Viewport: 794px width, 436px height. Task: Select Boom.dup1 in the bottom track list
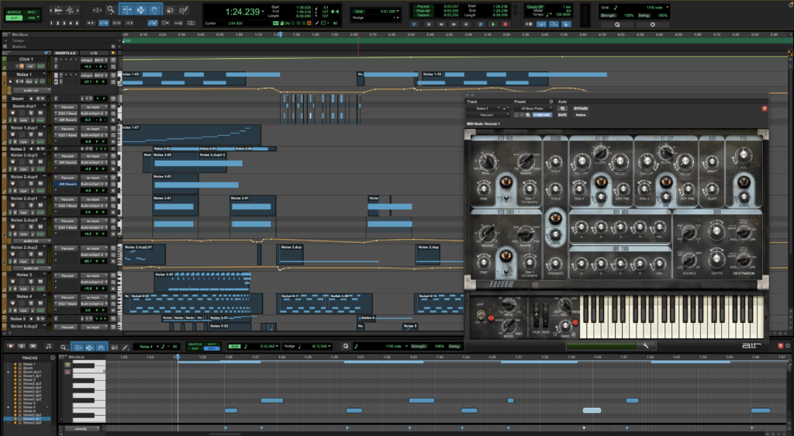[33, 372]
